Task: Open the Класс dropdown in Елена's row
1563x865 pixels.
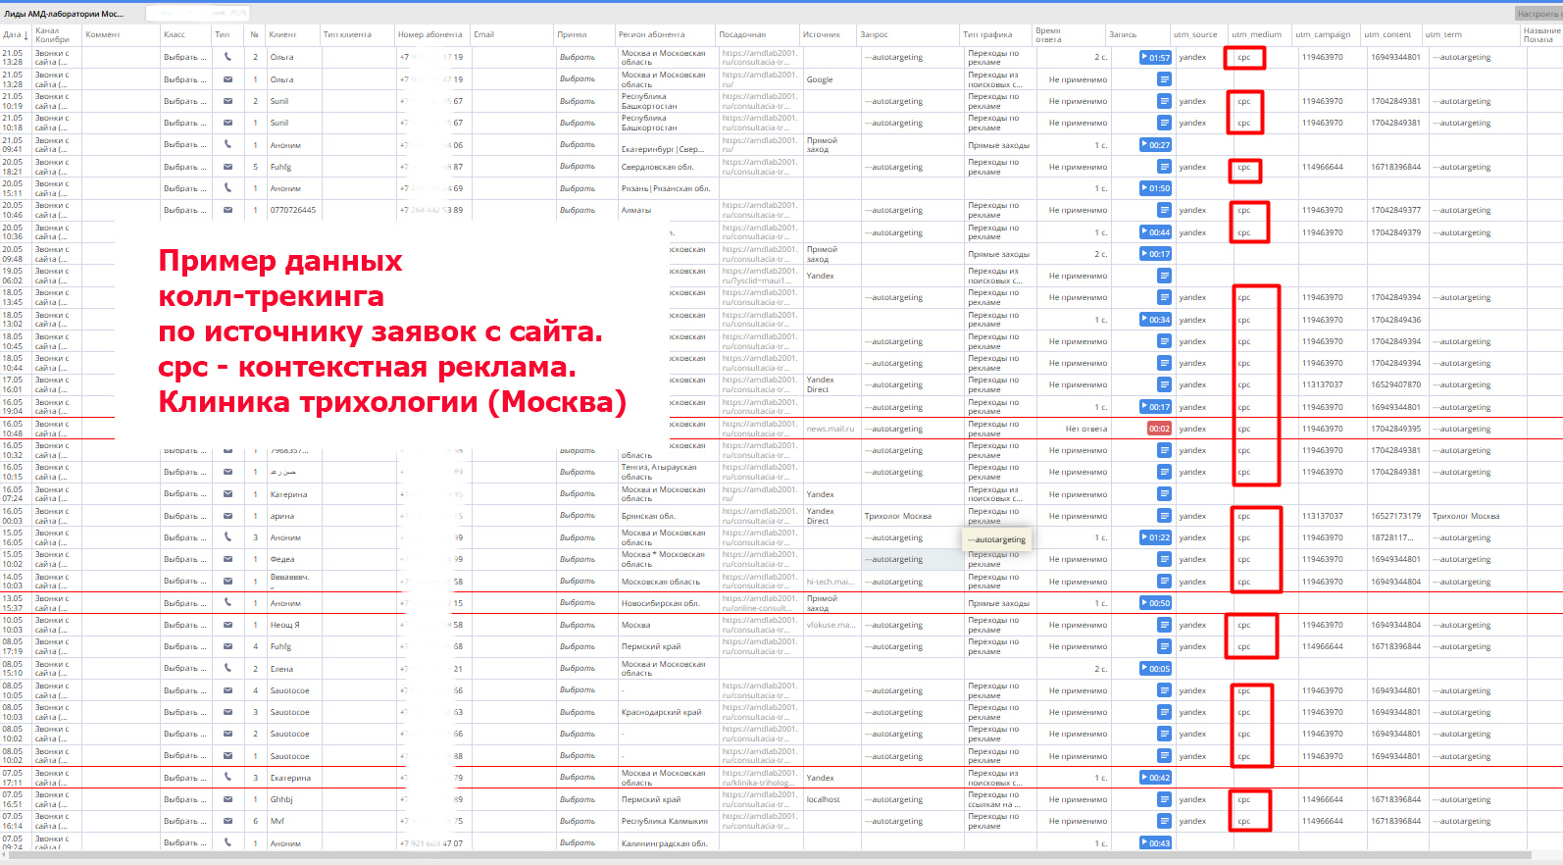Action: [185, 669]
